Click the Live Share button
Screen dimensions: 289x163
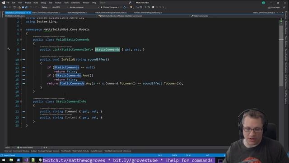point(274,7)
